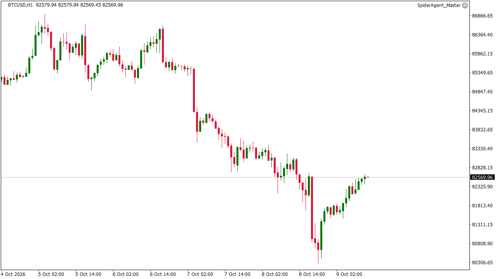Choose the 7 Oct 02:00 time label
Screen dimensions: 497x279
pos(200,274)
